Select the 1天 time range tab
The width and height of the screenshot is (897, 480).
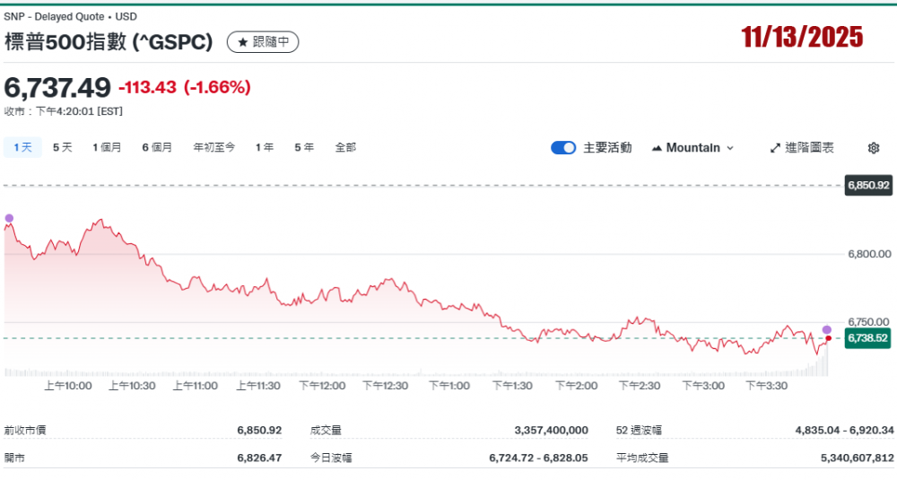point(22,147)
